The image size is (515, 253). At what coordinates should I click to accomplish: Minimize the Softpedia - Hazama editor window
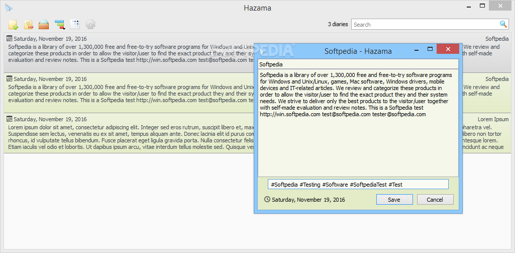[417, 50]
